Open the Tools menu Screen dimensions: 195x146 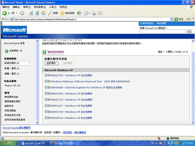53,7
